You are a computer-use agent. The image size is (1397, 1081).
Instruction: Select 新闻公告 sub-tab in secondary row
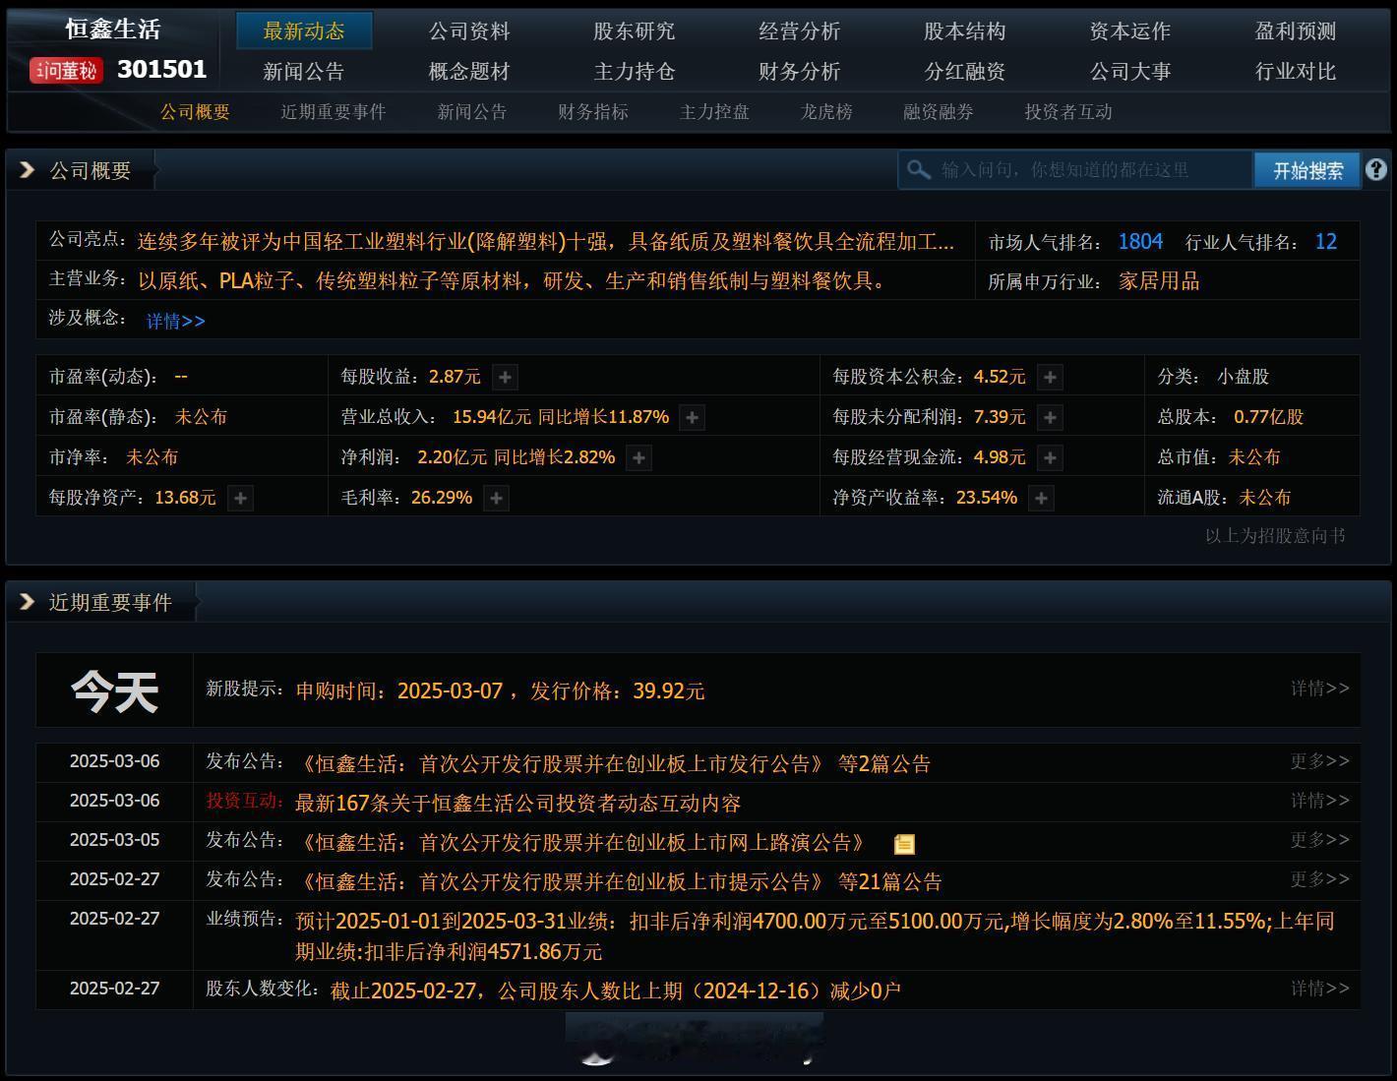click(472, 112)
